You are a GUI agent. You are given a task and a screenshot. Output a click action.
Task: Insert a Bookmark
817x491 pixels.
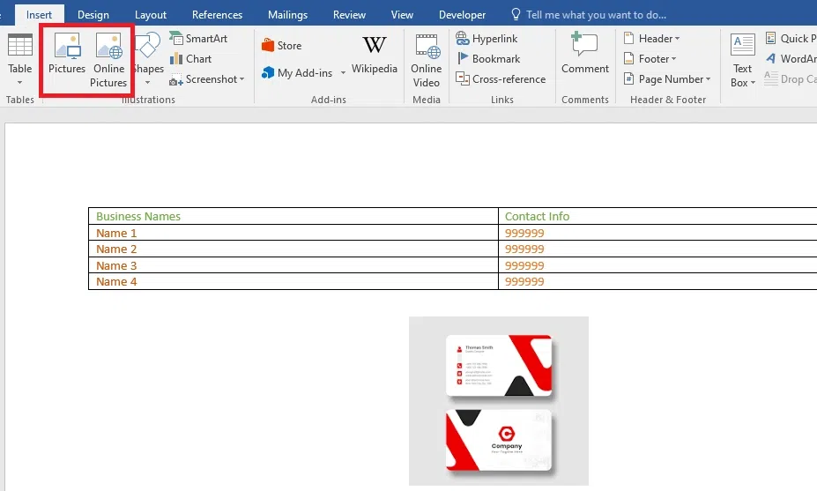pyautogui.click(x=487, y=59)
